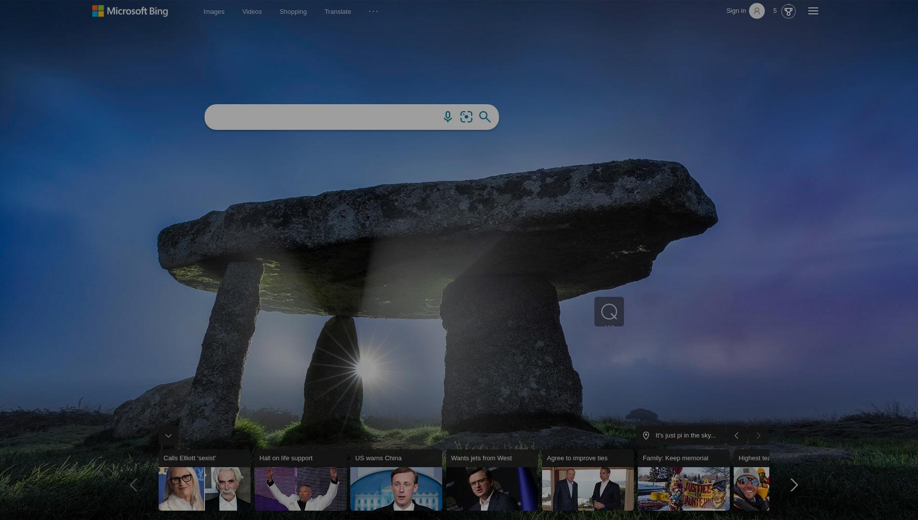918x520 pixels.
Task: Click the Calls Elliott story thumbnail
Action: 205,489
